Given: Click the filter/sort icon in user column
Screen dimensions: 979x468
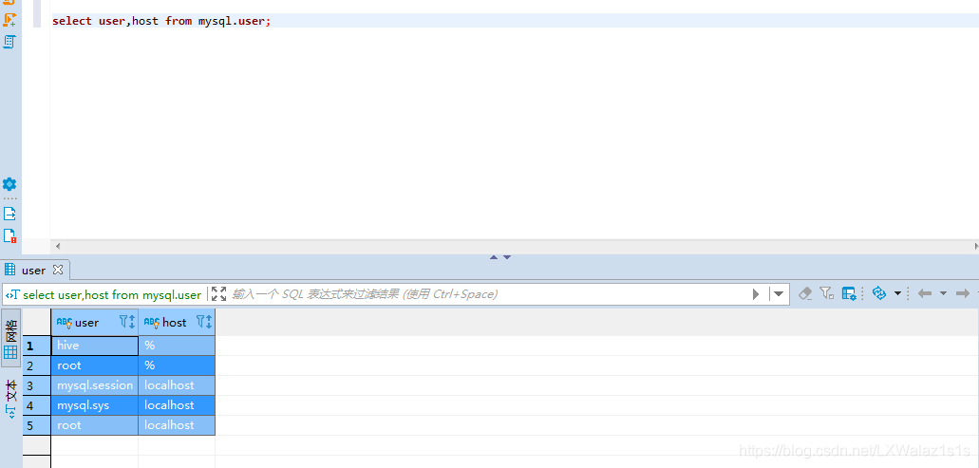Looking at the screenshot, I should [x=126, y=322].
